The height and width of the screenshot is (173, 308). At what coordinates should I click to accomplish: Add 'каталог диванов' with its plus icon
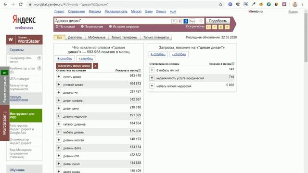coord(59,124)
